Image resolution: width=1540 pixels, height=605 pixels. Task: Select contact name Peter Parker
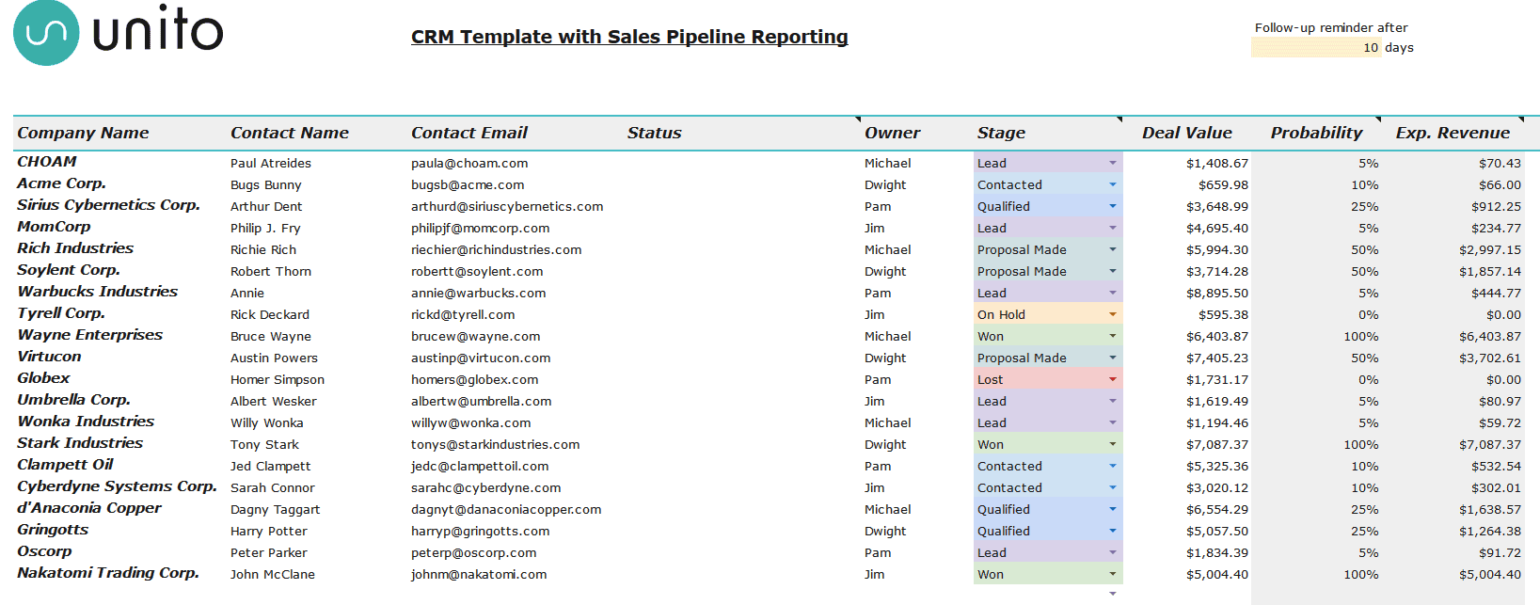[269, 552]
